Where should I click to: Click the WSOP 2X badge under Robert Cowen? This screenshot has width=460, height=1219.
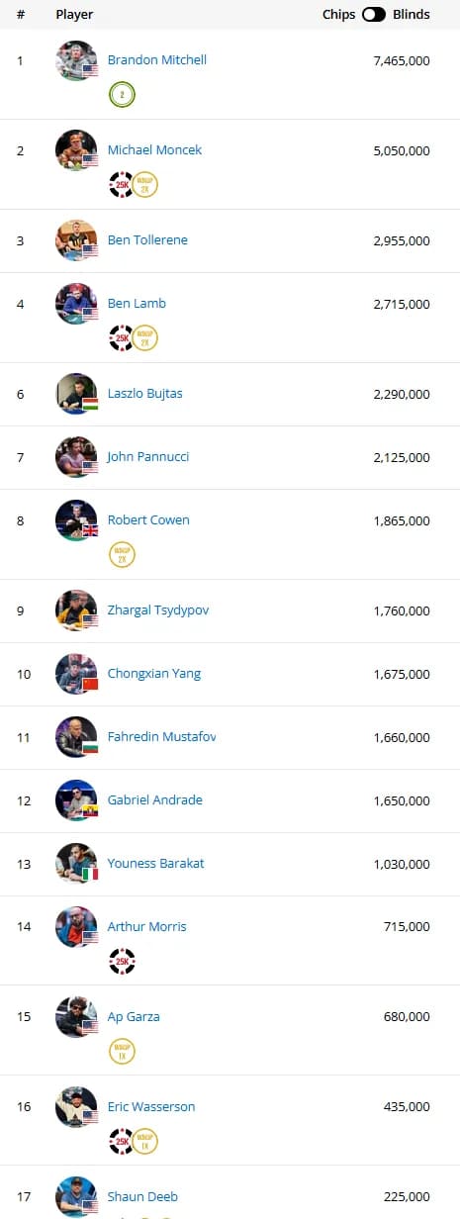pos(122,554)
